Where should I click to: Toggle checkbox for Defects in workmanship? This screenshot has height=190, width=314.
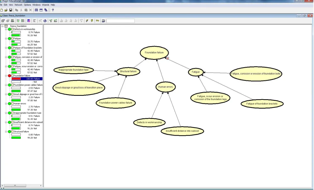[x=12, y=29]
